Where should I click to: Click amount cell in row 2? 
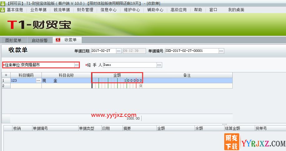[x=117, y=86]
